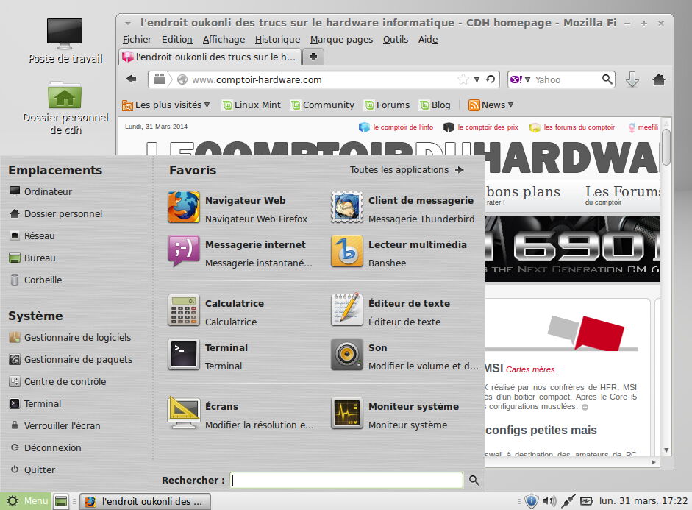Start Banshee via the Lecteur multimédia icon

pos(346,252)
